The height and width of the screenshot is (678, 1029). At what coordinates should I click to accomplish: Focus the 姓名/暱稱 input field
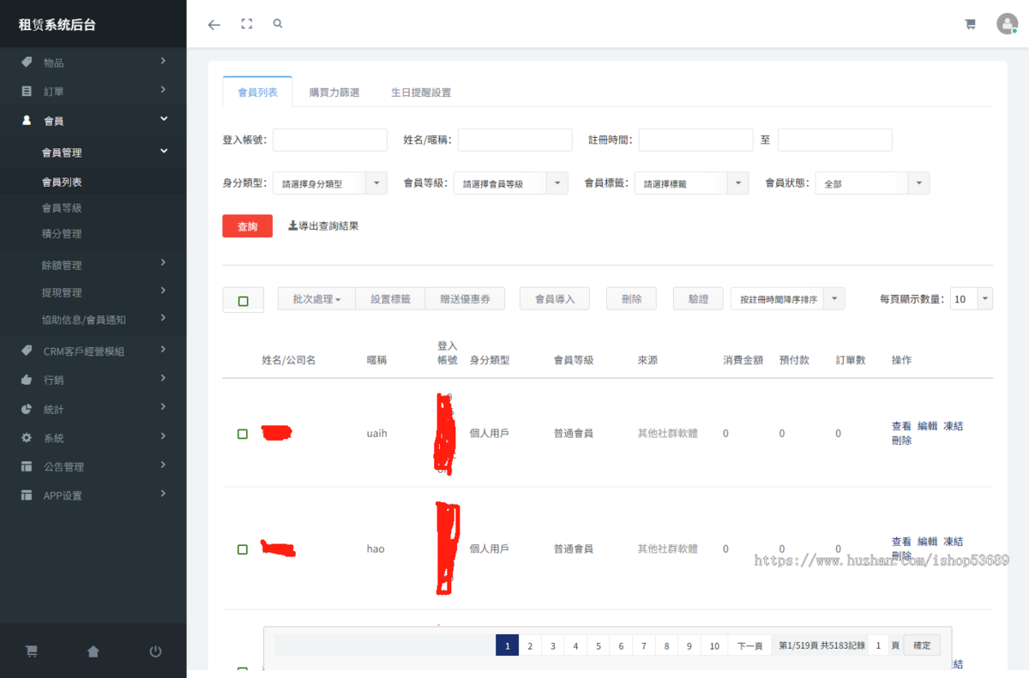(x=514, y=140)
